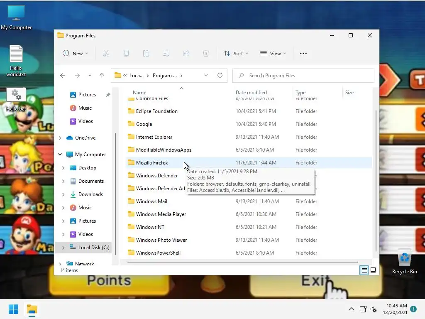Click File Explorer taskbar icon
This screenshot has width=425, height=319.
32,309
